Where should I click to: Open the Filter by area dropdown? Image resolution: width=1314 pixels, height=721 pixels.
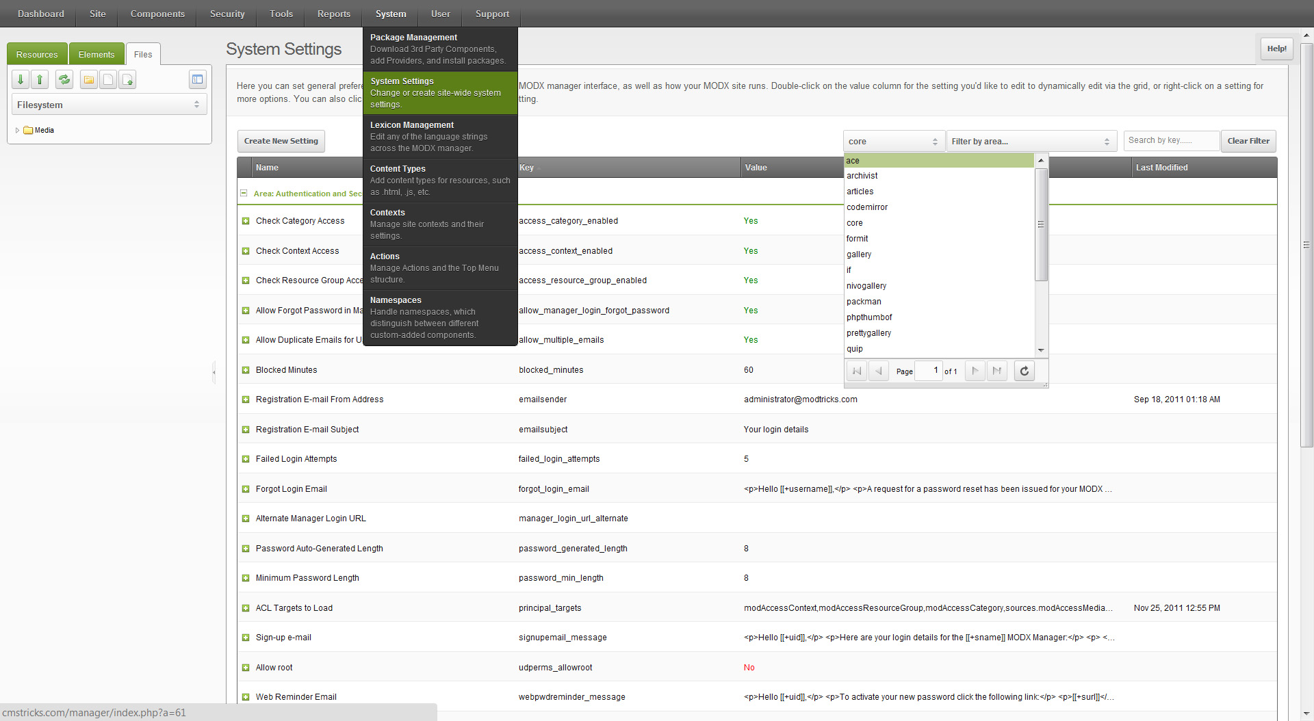(1031, 142)
